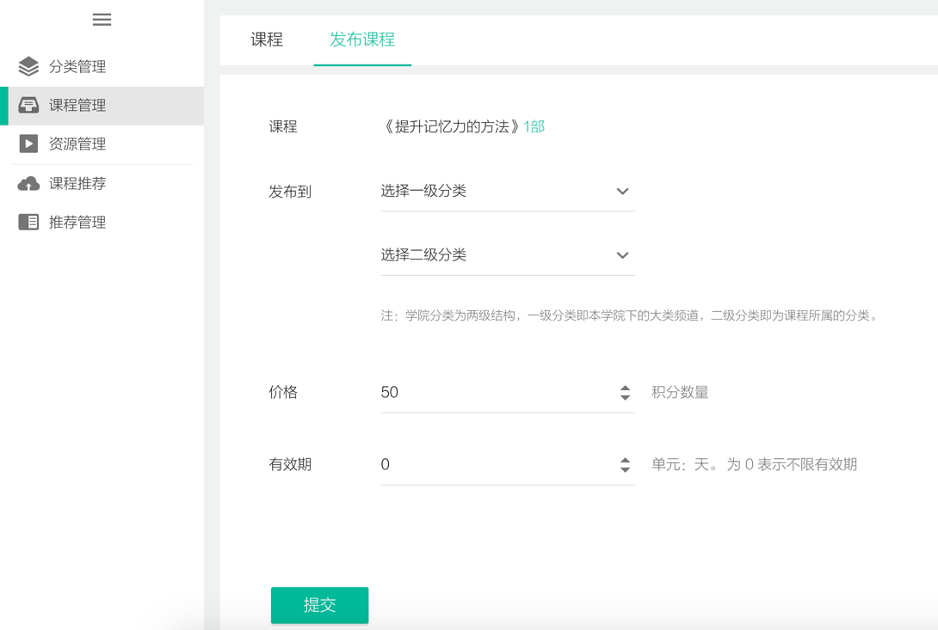The width and height of the screenshot is (938, 630).
Task: Click the 课程推荐 cloud upload icon
Action: (x=28, y=183)
